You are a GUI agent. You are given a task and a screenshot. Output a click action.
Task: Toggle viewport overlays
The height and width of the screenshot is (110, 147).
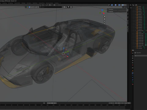tap(115, 5)
